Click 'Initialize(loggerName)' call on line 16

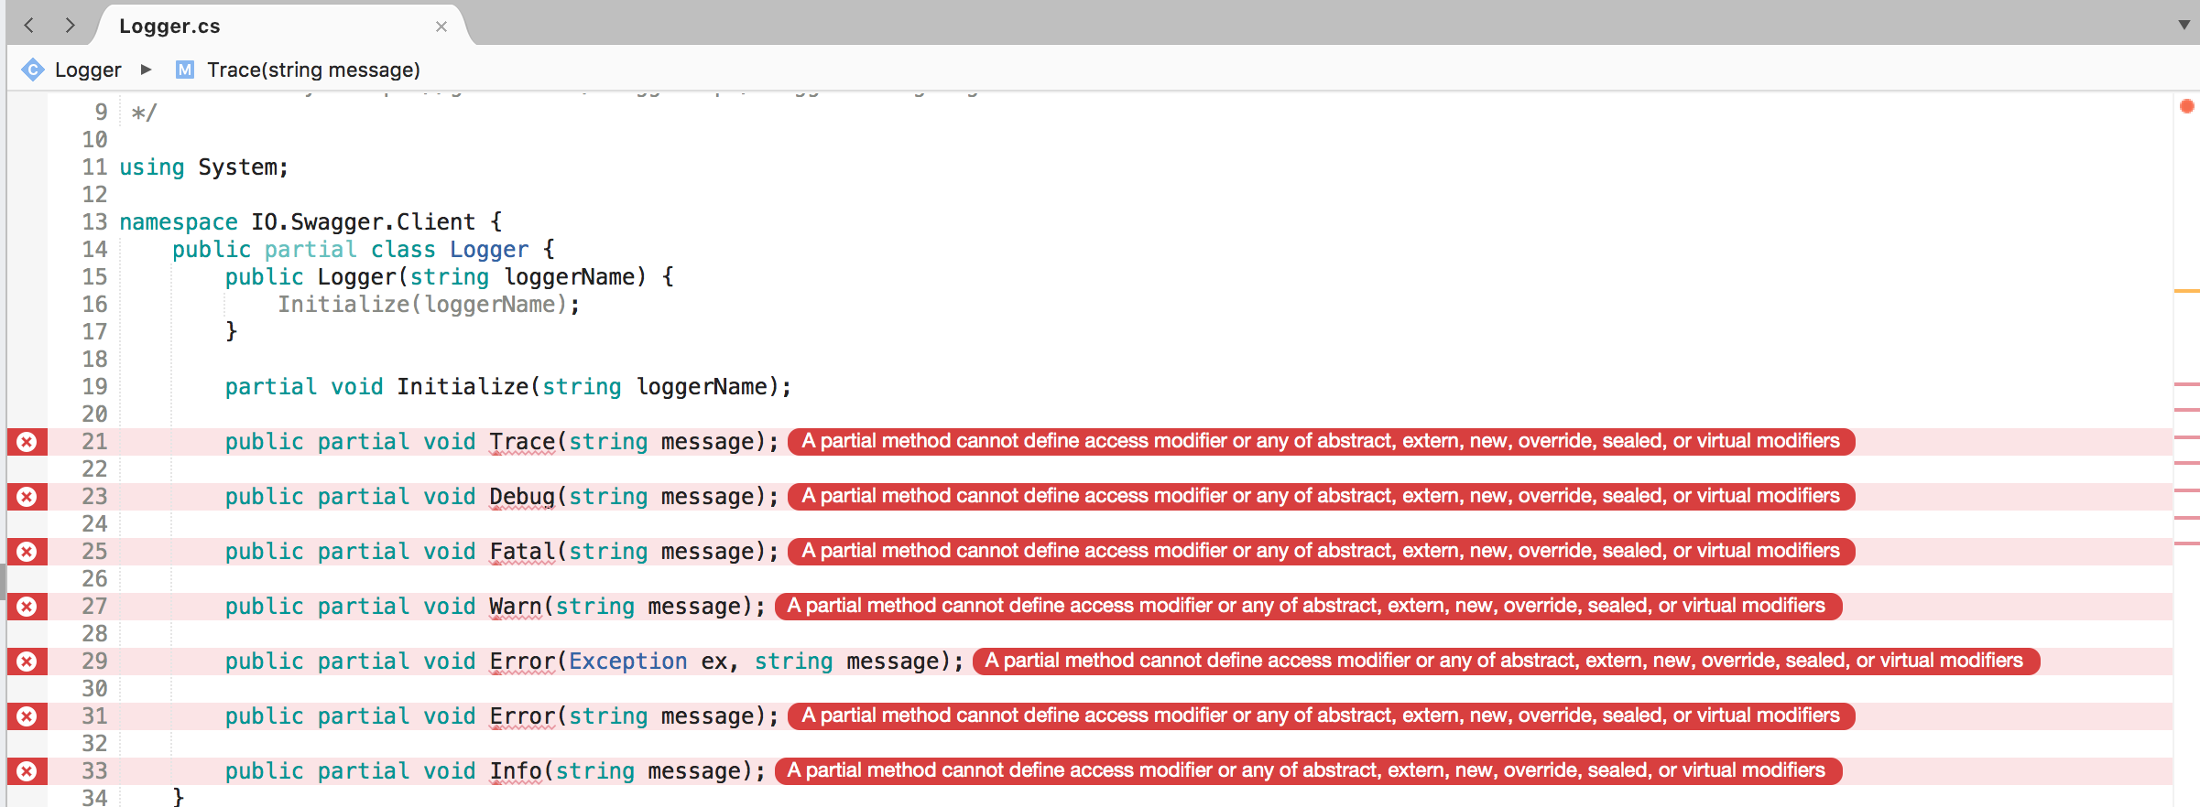(423, 305)
